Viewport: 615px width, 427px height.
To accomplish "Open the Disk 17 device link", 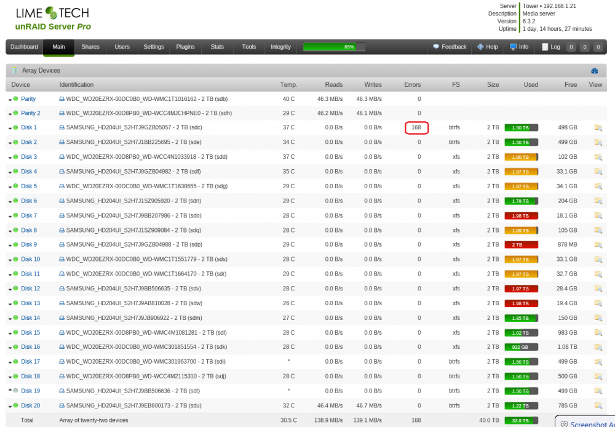I will point(31,361).
